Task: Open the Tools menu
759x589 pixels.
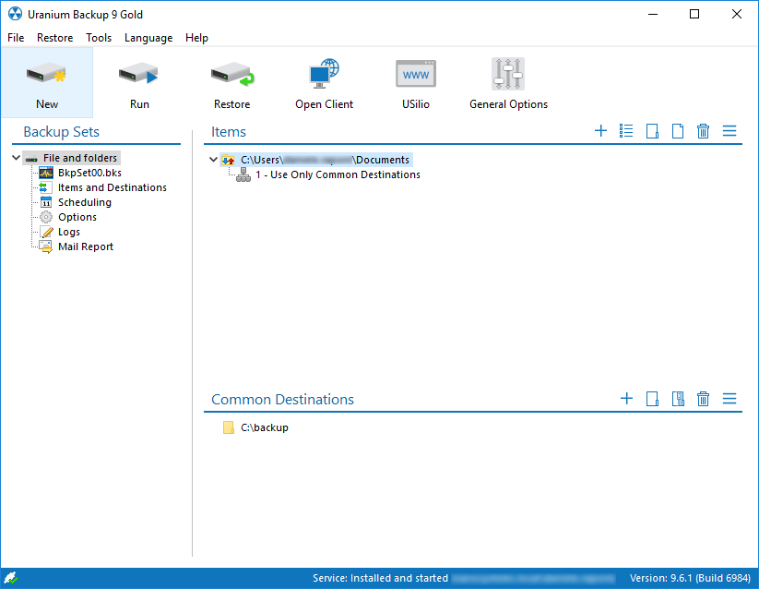Action: 99,38
